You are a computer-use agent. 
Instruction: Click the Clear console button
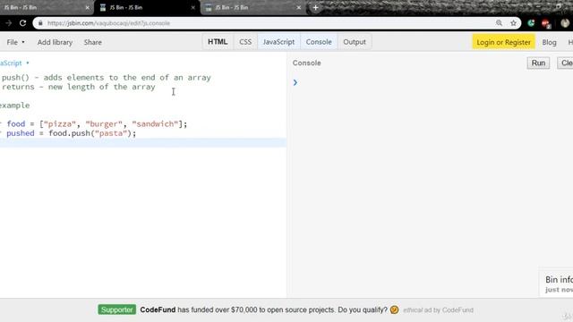pos(565,63)
